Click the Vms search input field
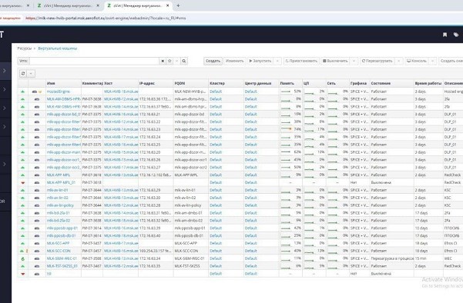This screenshot has width=463, height=303. (94, 61)
